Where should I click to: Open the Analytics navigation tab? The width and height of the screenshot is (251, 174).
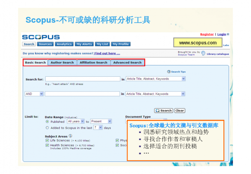tap(64, 44)
